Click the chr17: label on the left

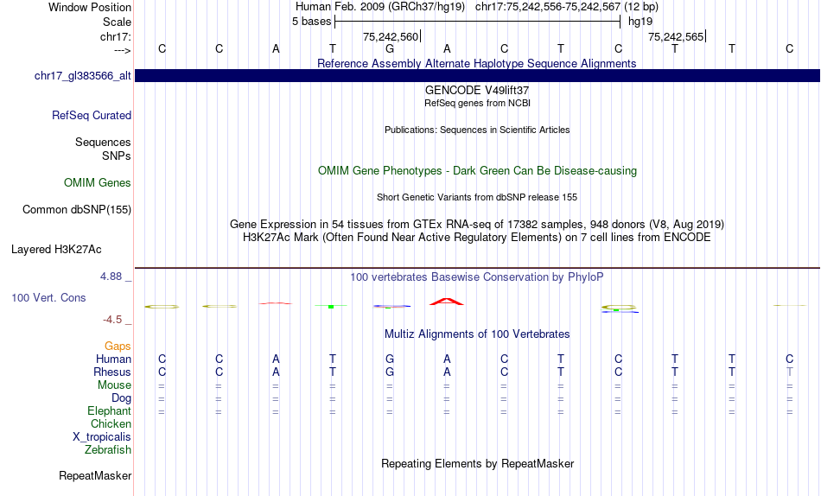[x=116, y=36]
